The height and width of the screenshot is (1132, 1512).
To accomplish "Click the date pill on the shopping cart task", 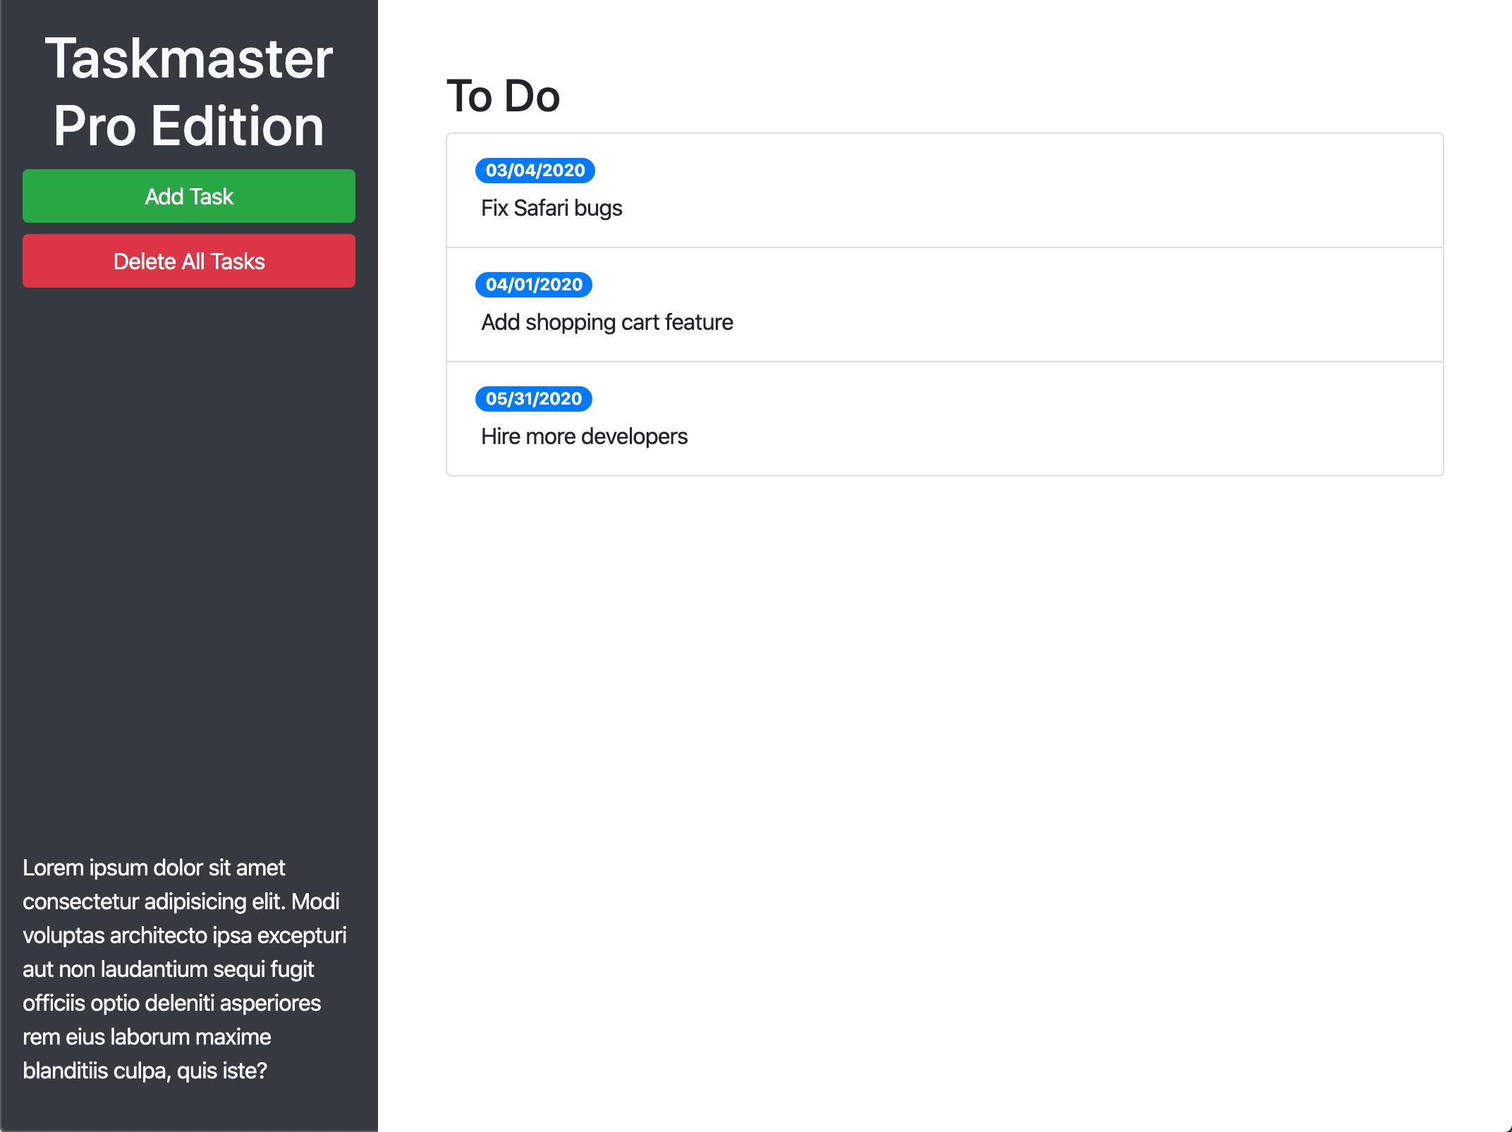I will point(534,285).
